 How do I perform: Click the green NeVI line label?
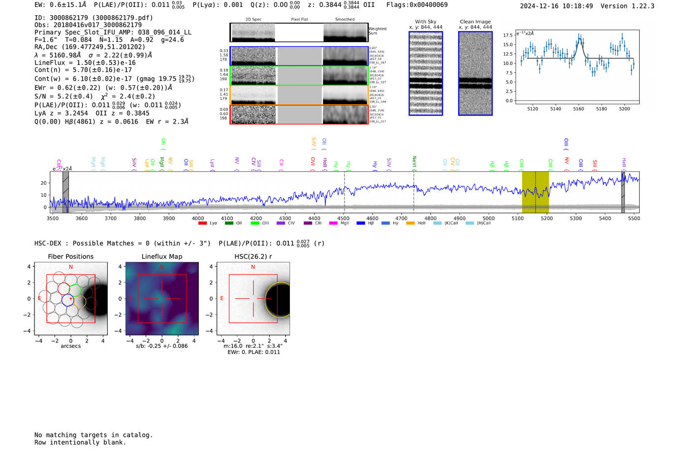pos(414,163)
